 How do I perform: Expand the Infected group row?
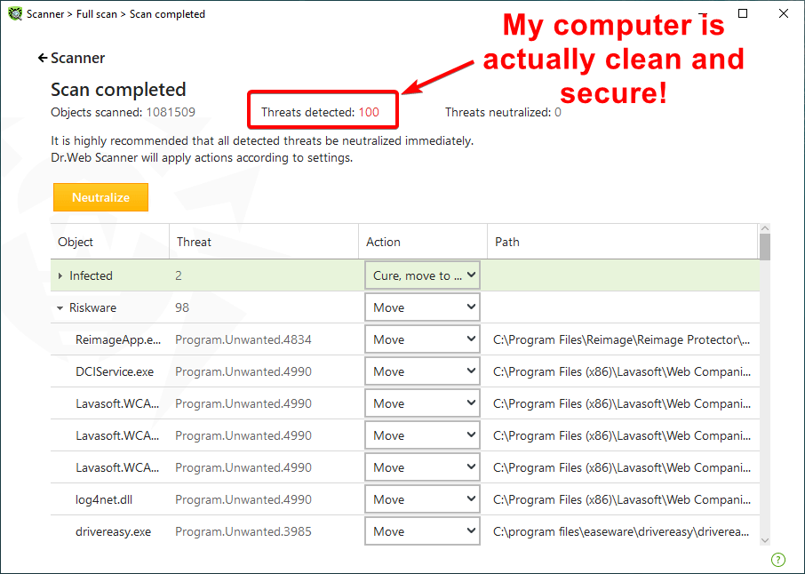click(x=60, y=275)
